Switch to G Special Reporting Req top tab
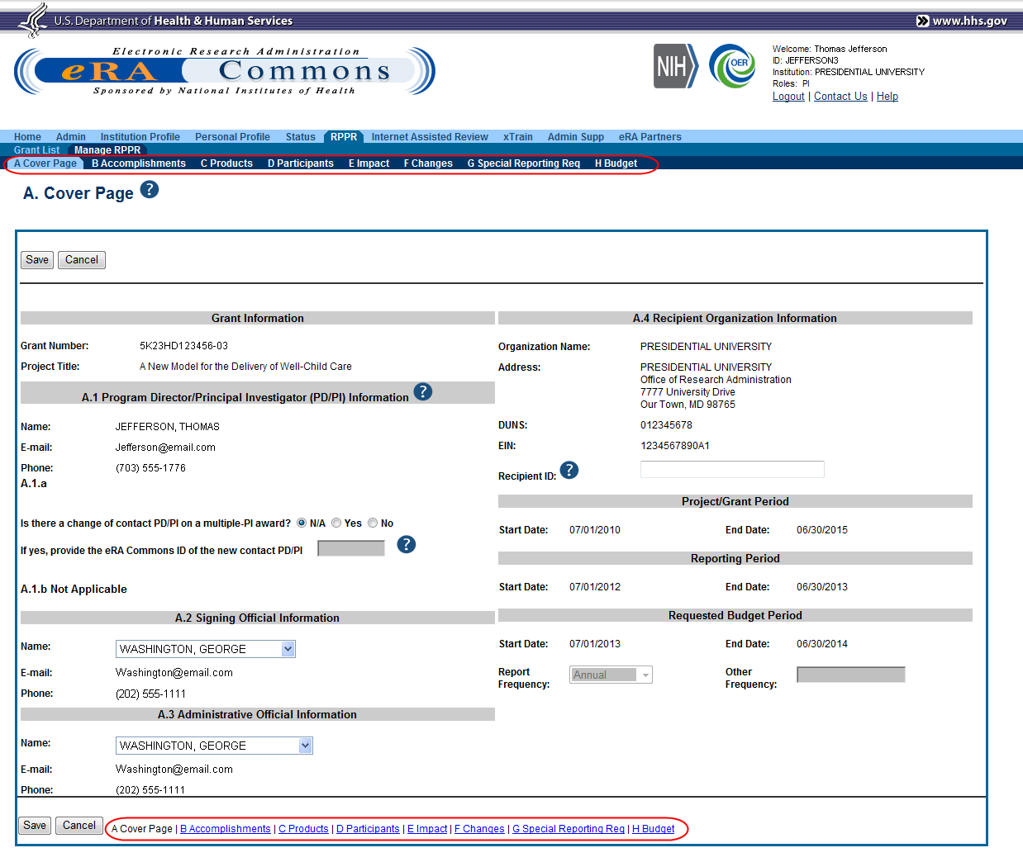This screenshot has height=862, width=1023. tap(524, 163)
